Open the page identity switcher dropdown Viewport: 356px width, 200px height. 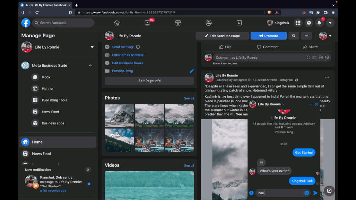[325, 36]
